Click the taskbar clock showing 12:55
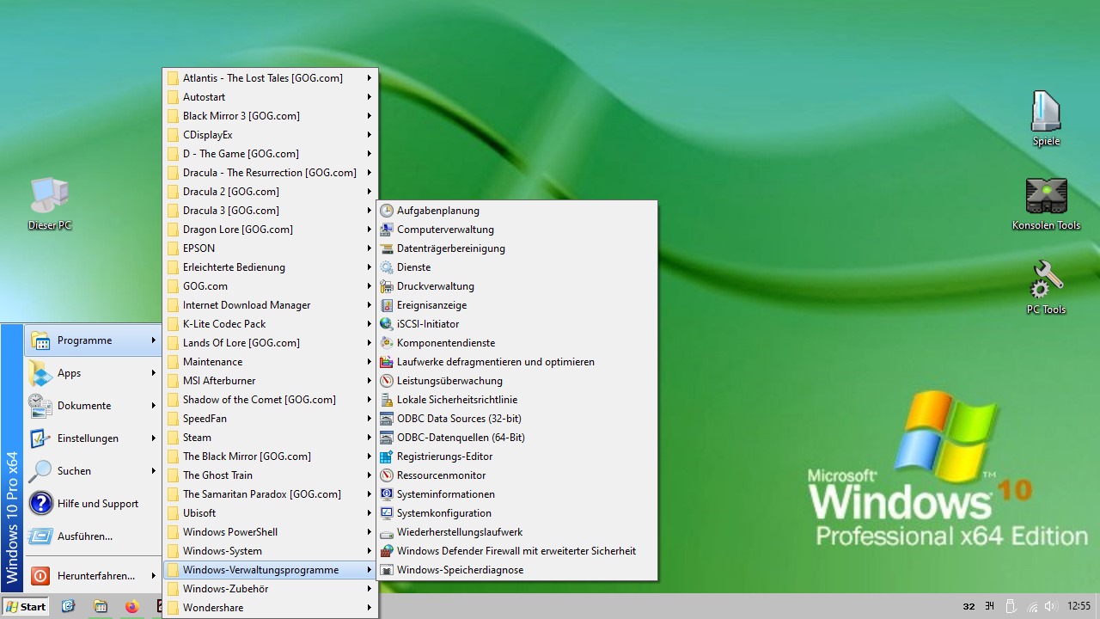 point(1079,606)
